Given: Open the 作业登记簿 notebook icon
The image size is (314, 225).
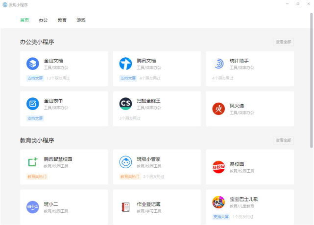Looking at the screenshot, I should click(125, 207).
